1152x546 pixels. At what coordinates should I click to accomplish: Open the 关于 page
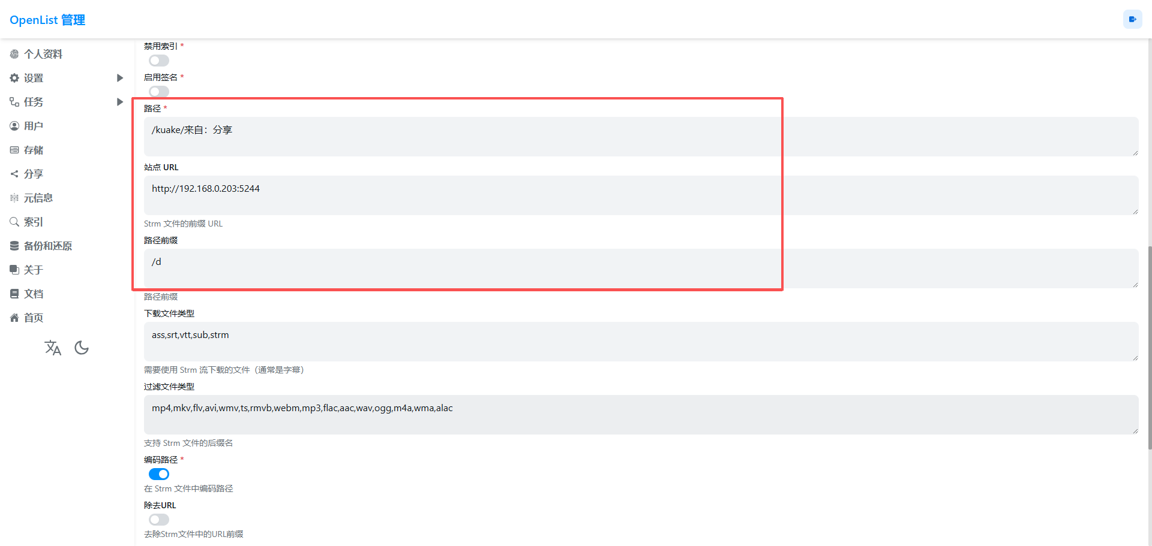click(34, 270)
